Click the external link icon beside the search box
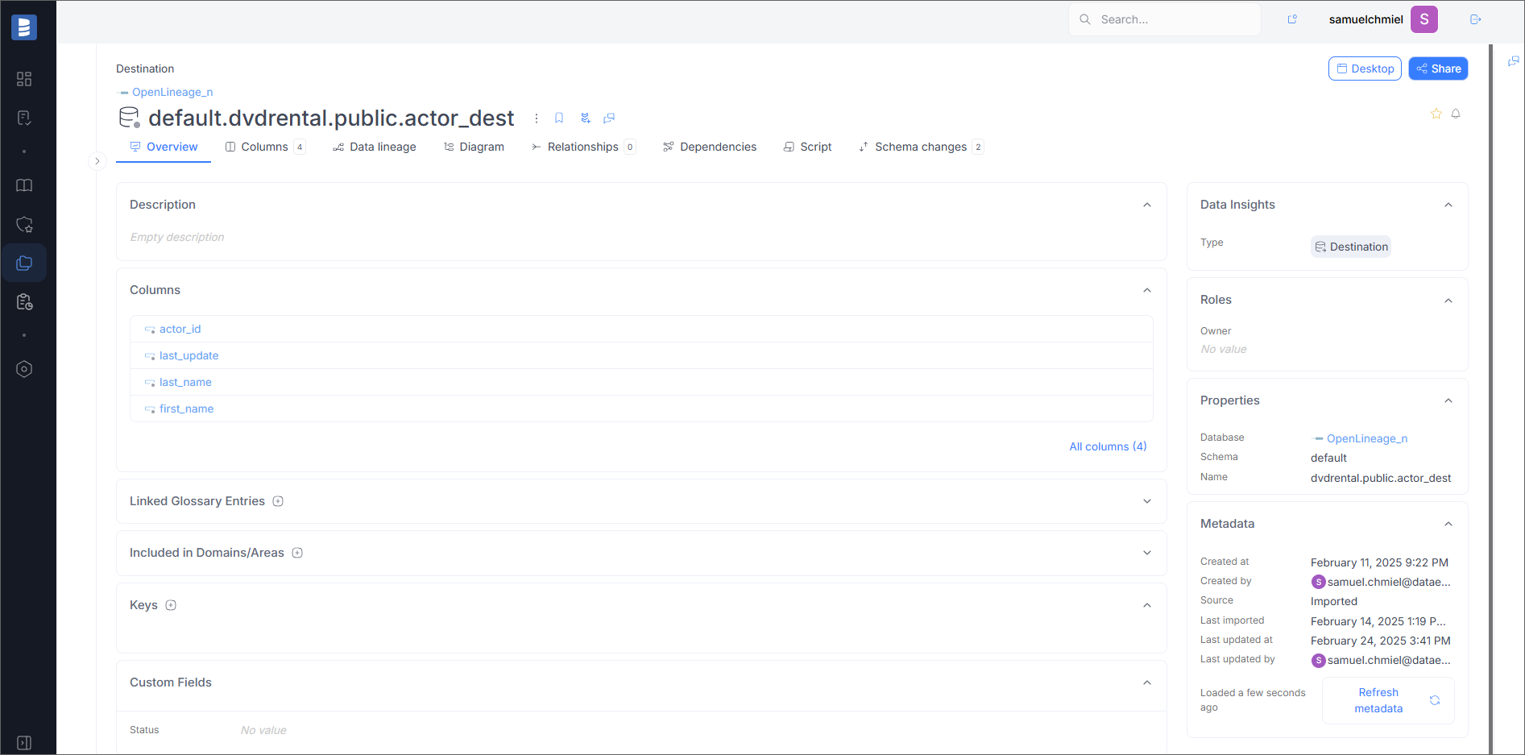1525x755 pixels. click(1292, 19)
